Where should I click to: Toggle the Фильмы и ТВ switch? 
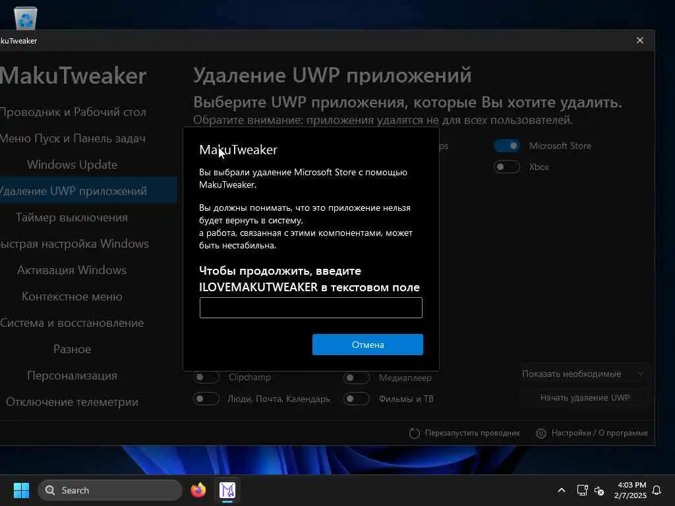[357, 399]
